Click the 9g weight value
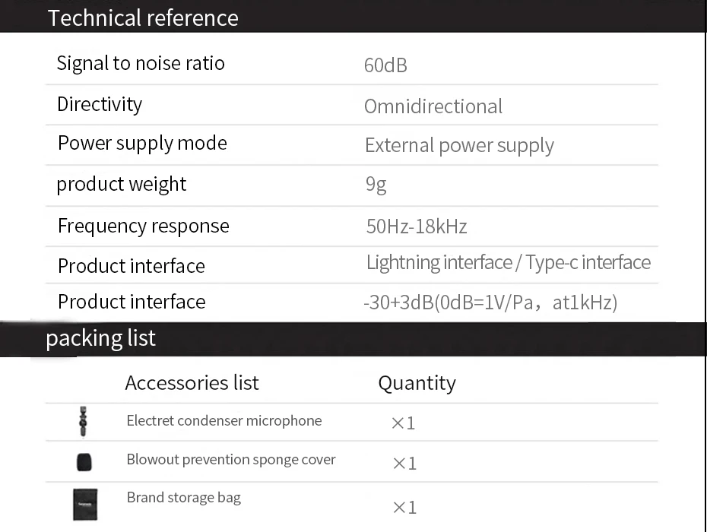 pos(376,185)
